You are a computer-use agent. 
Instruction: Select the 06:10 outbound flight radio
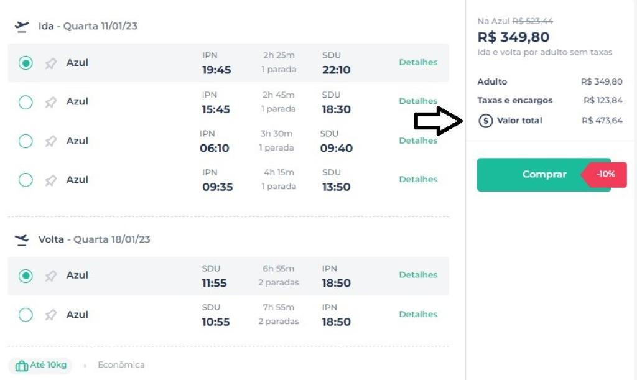coord(26,141)
